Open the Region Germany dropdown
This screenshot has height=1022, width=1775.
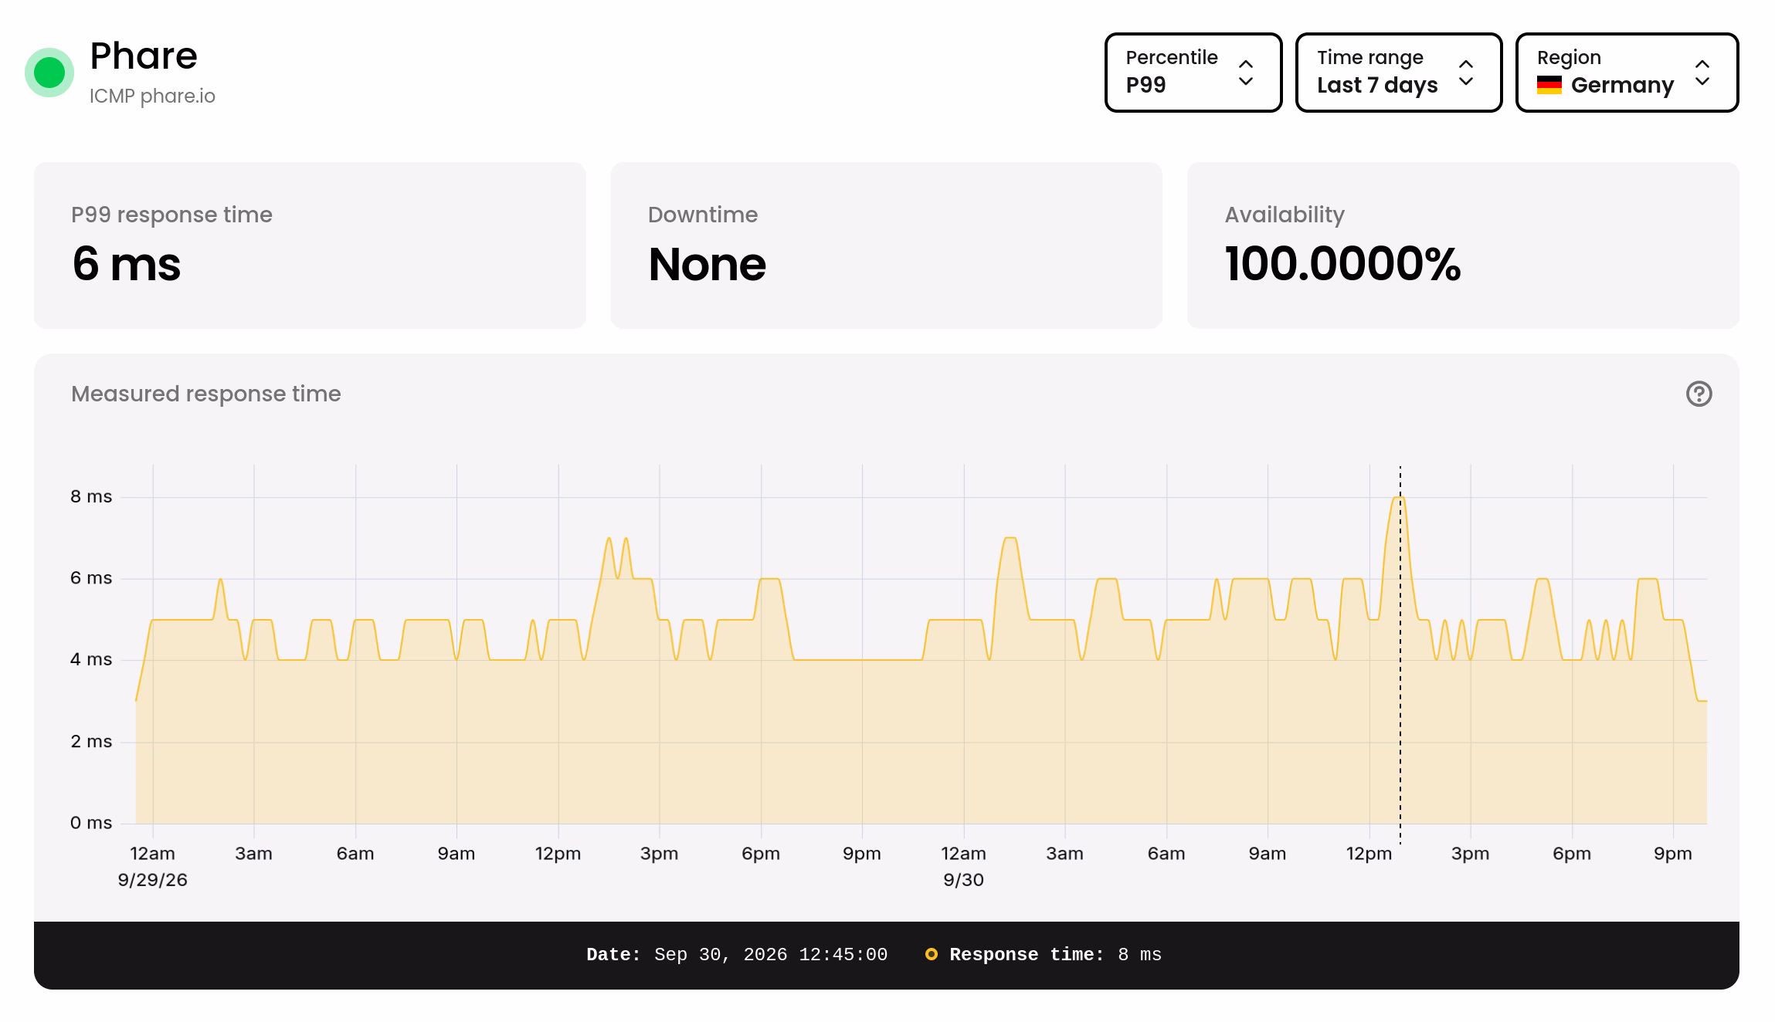[x=1627, y=73]
